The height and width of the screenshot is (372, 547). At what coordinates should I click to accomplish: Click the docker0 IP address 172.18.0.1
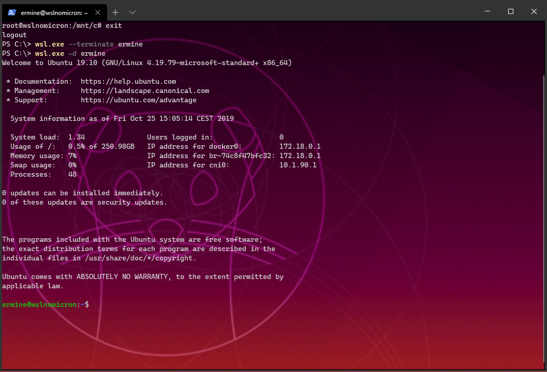(x=299, y=146)
